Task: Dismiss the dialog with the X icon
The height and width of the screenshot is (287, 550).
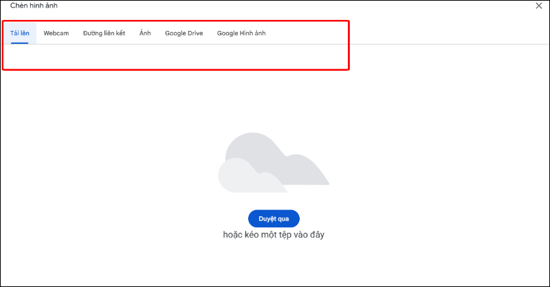Action: [x=538, y=5]
